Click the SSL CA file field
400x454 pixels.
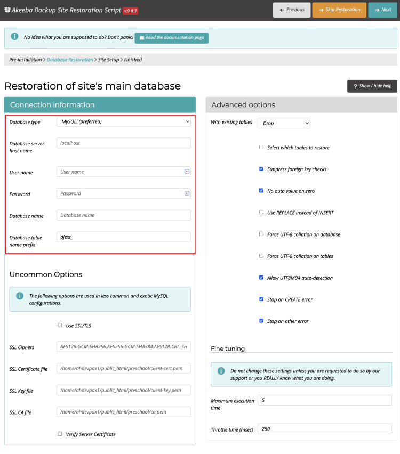pos(124,412)
